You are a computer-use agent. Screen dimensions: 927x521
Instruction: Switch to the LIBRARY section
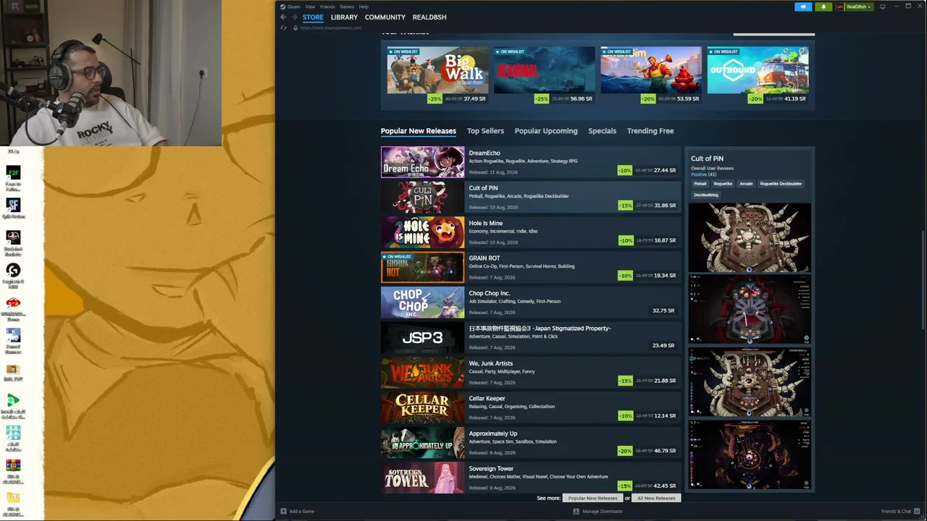click(x=344, y=17)
